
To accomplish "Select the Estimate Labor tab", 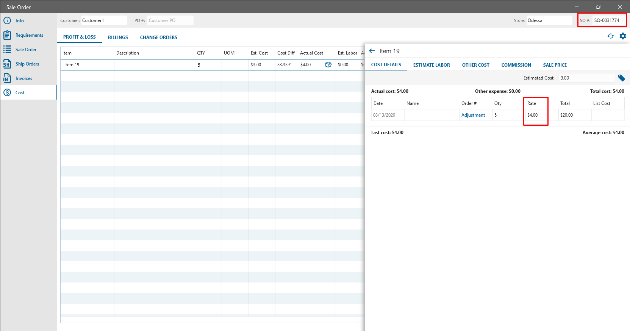I will pos(431,65).
